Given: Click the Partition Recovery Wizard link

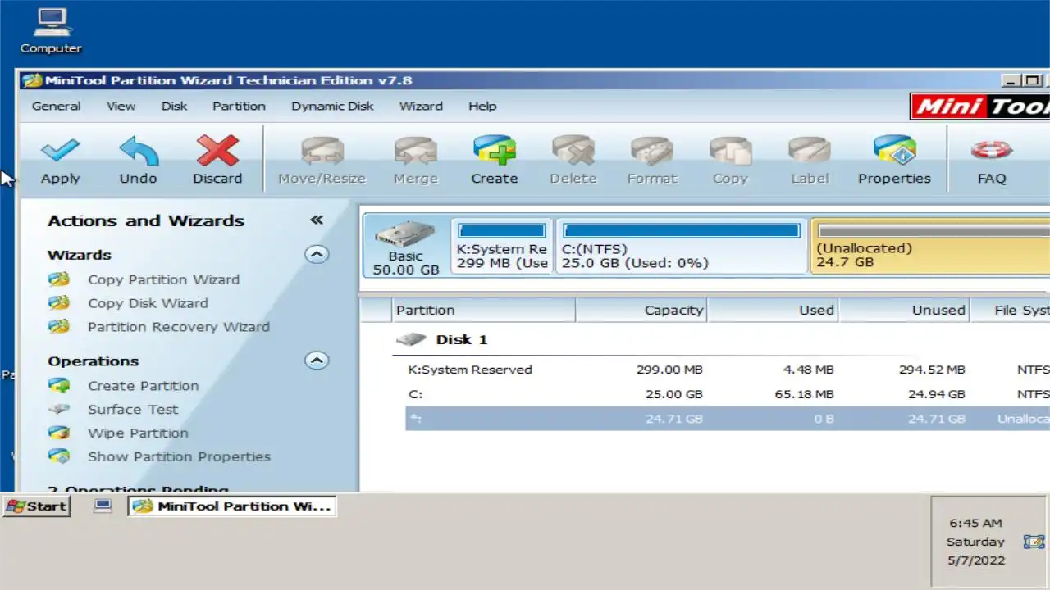Looking at the screenshot, I should (179, 327).
